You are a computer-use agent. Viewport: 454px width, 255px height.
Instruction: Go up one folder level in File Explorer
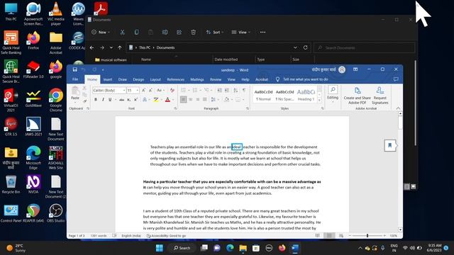click(x=120, y=47)
